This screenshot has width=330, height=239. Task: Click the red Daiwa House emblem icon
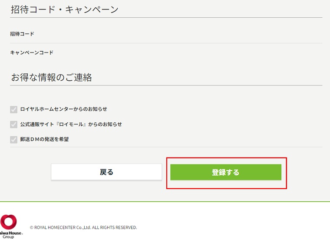click(9, 221)
